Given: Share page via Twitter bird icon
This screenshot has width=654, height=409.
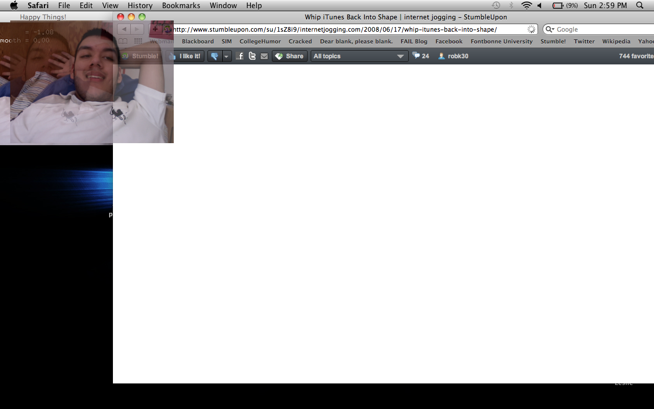Looking at the screenshot, I should [252, 56].
